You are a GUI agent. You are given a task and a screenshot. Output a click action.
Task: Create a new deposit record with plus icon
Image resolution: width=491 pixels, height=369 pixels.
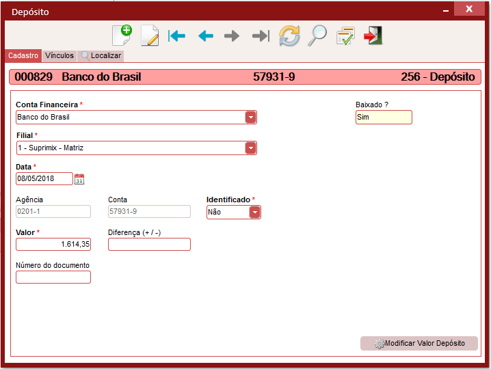122,36
